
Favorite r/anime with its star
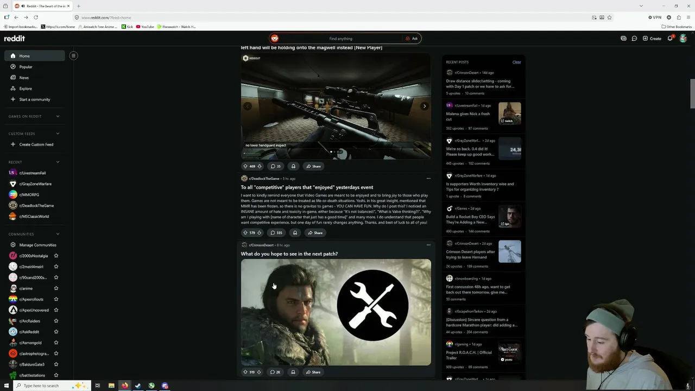[56, 288]
